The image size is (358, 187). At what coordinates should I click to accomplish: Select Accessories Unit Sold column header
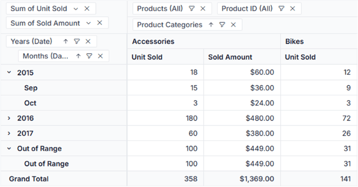[166, 57]
